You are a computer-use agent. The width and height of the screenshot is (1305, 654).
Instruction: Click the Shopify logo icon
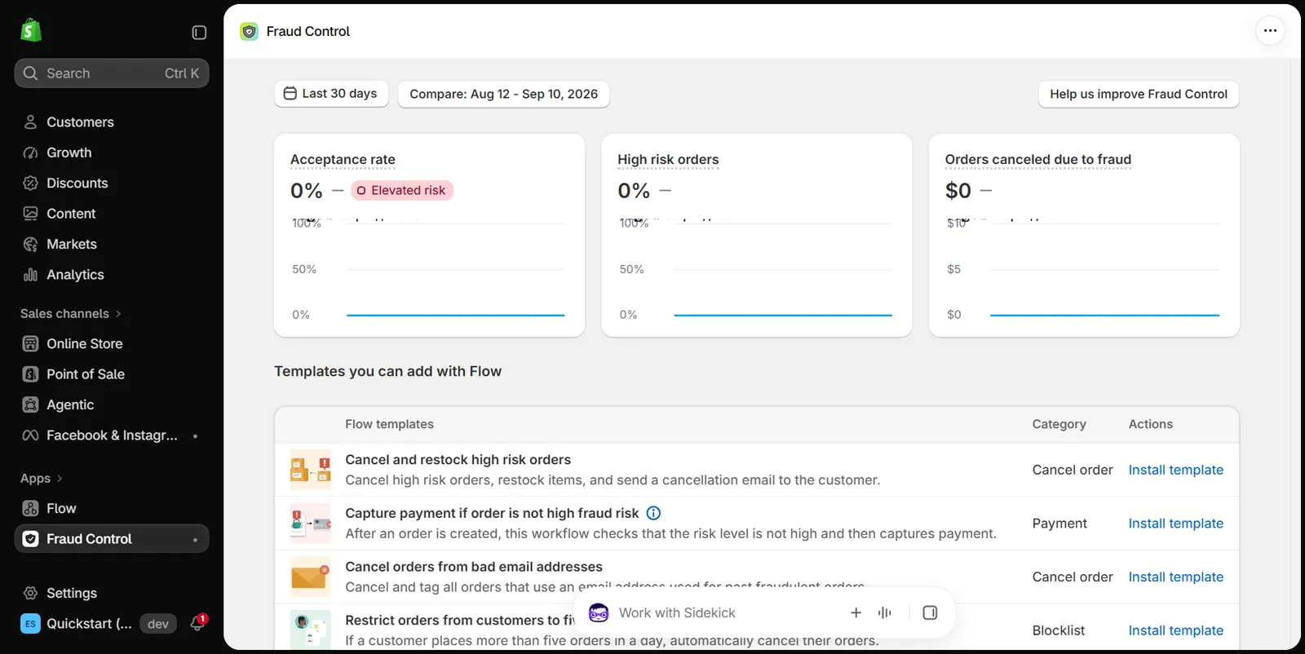(x=31, y=31)
